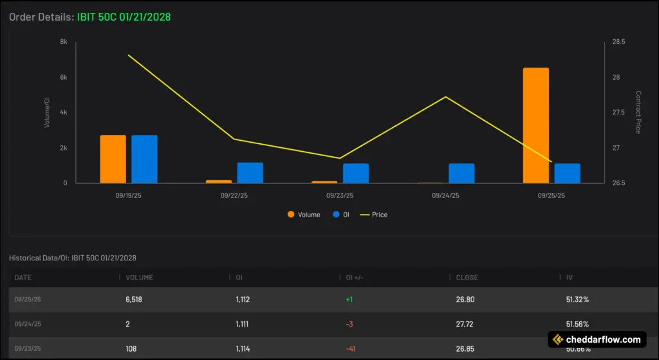This screenshot has width=659, height=360.
Task: Click the IV value 51.56%
Action: pos(577,324)
